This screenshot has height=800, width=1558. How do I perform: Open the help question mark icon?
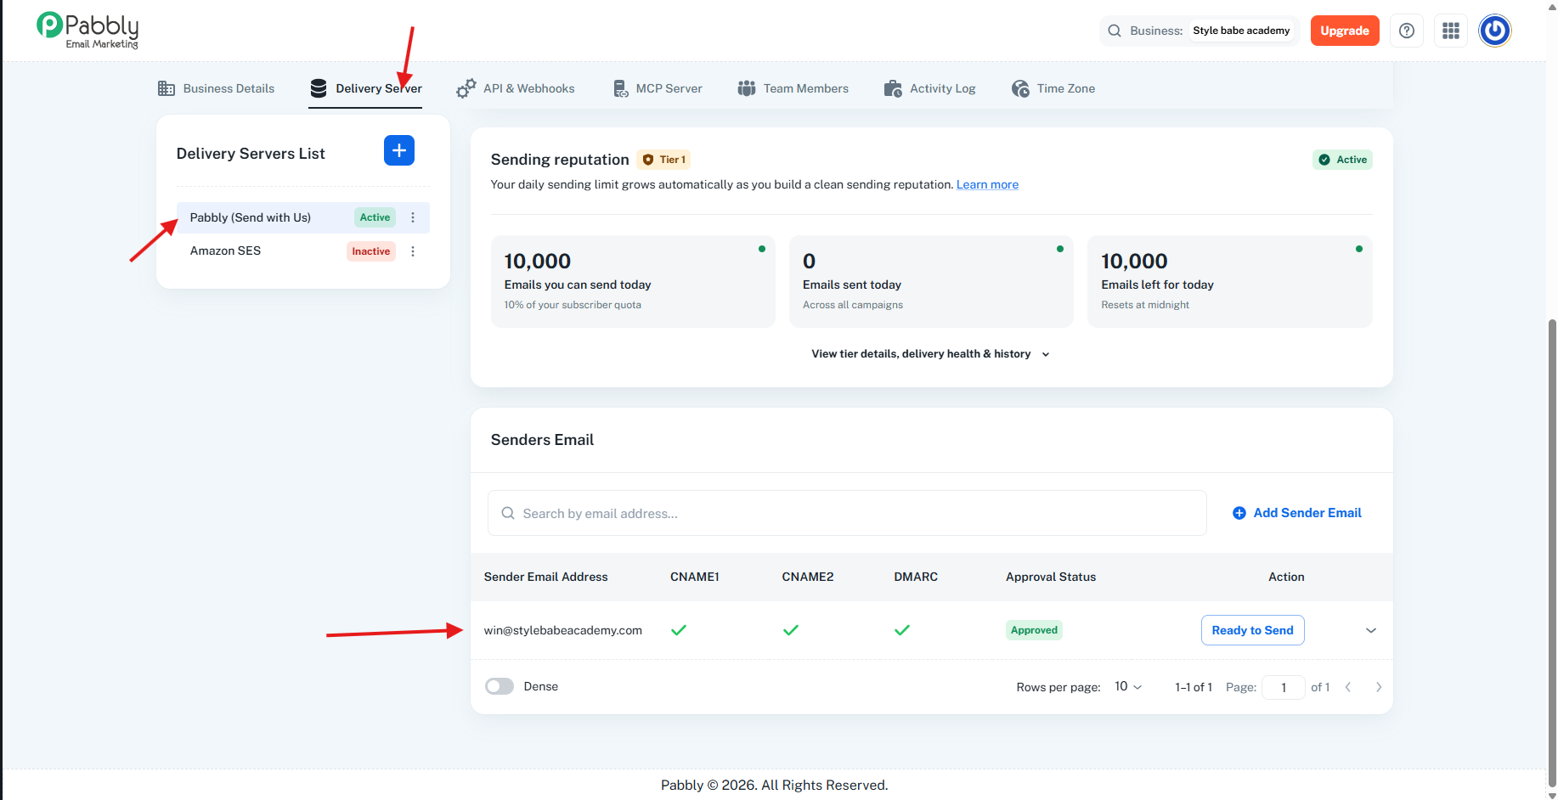coord(1407,31)
